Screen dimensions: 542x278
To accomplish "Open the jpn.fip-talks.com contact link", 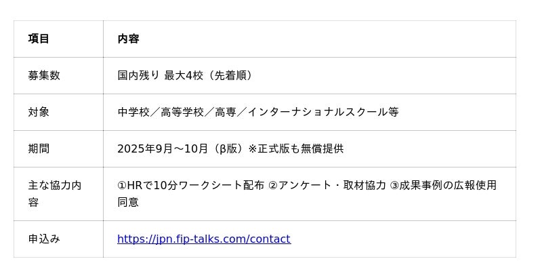I will (203, 239).
